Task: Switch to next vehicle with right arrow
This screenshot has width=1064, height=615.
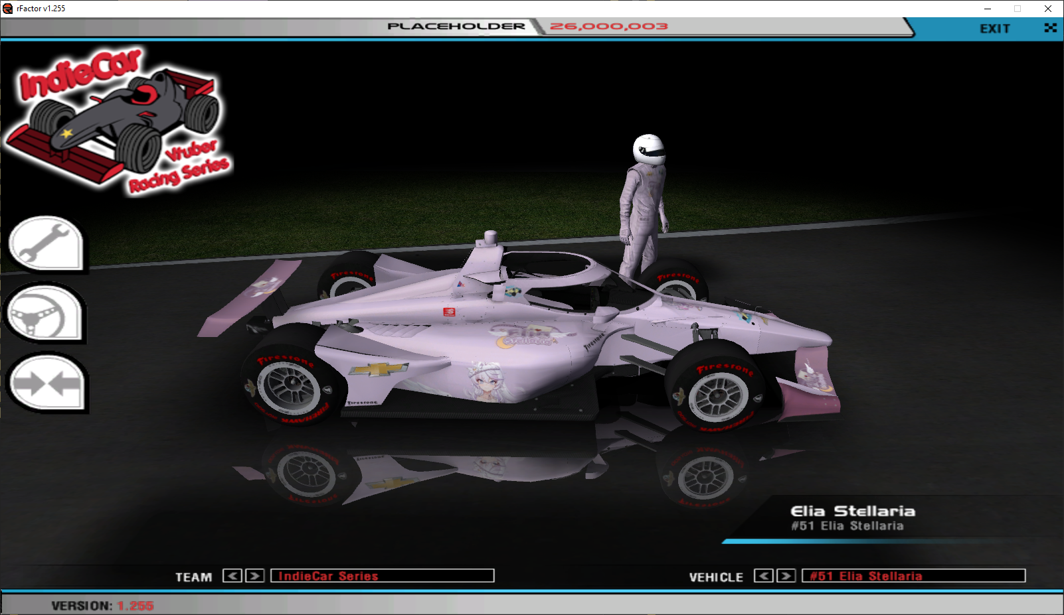Action: pos(786,576)
